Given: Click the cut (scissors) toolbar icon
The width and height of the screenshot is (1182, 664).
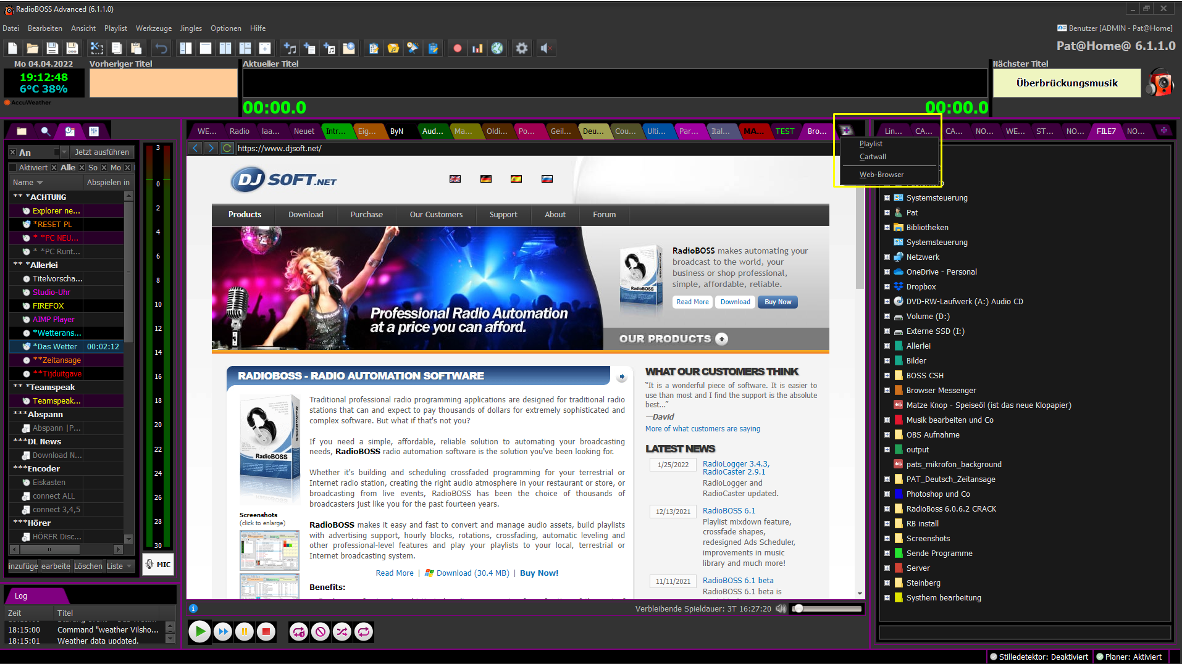Looking at the screenshot, I should (96, 48).
